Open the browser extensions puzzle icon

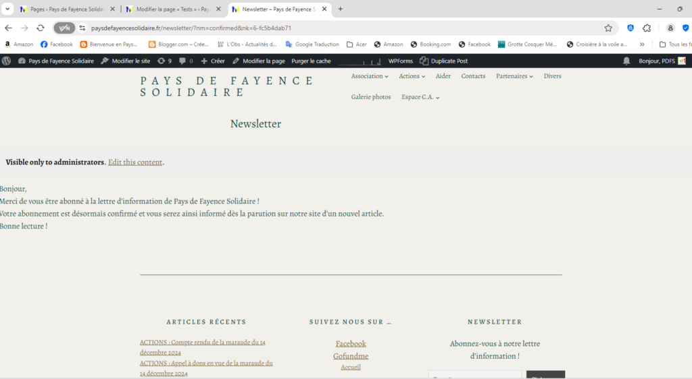(x=647, y=28)
